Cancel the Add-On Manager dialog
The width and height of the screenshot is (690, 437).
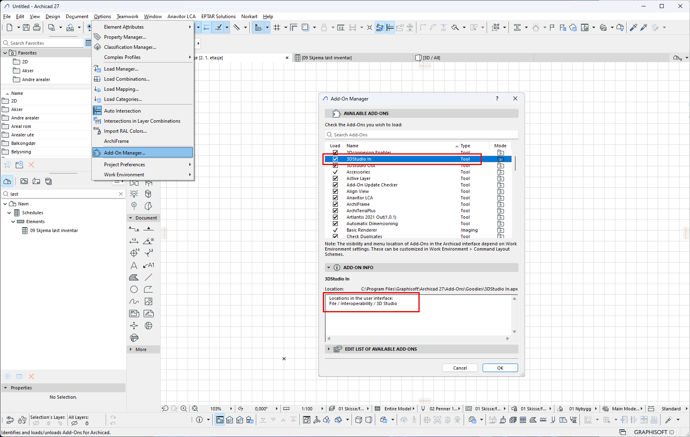[x=460, y=368]
